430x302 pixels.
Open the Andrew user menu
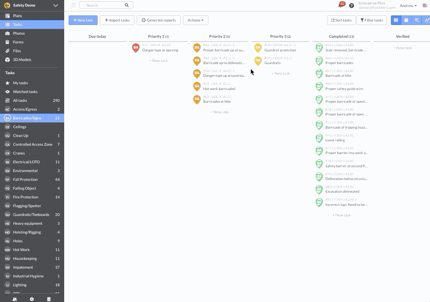tap(408, 6)
